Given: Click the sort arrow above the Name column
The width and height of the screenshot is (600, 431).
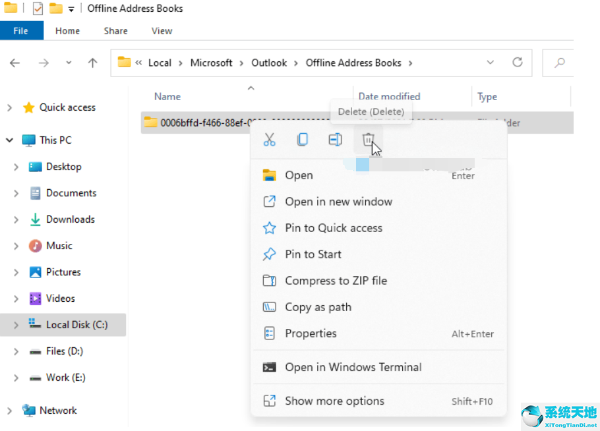Looking at the screenshot, I should (251, 88).
